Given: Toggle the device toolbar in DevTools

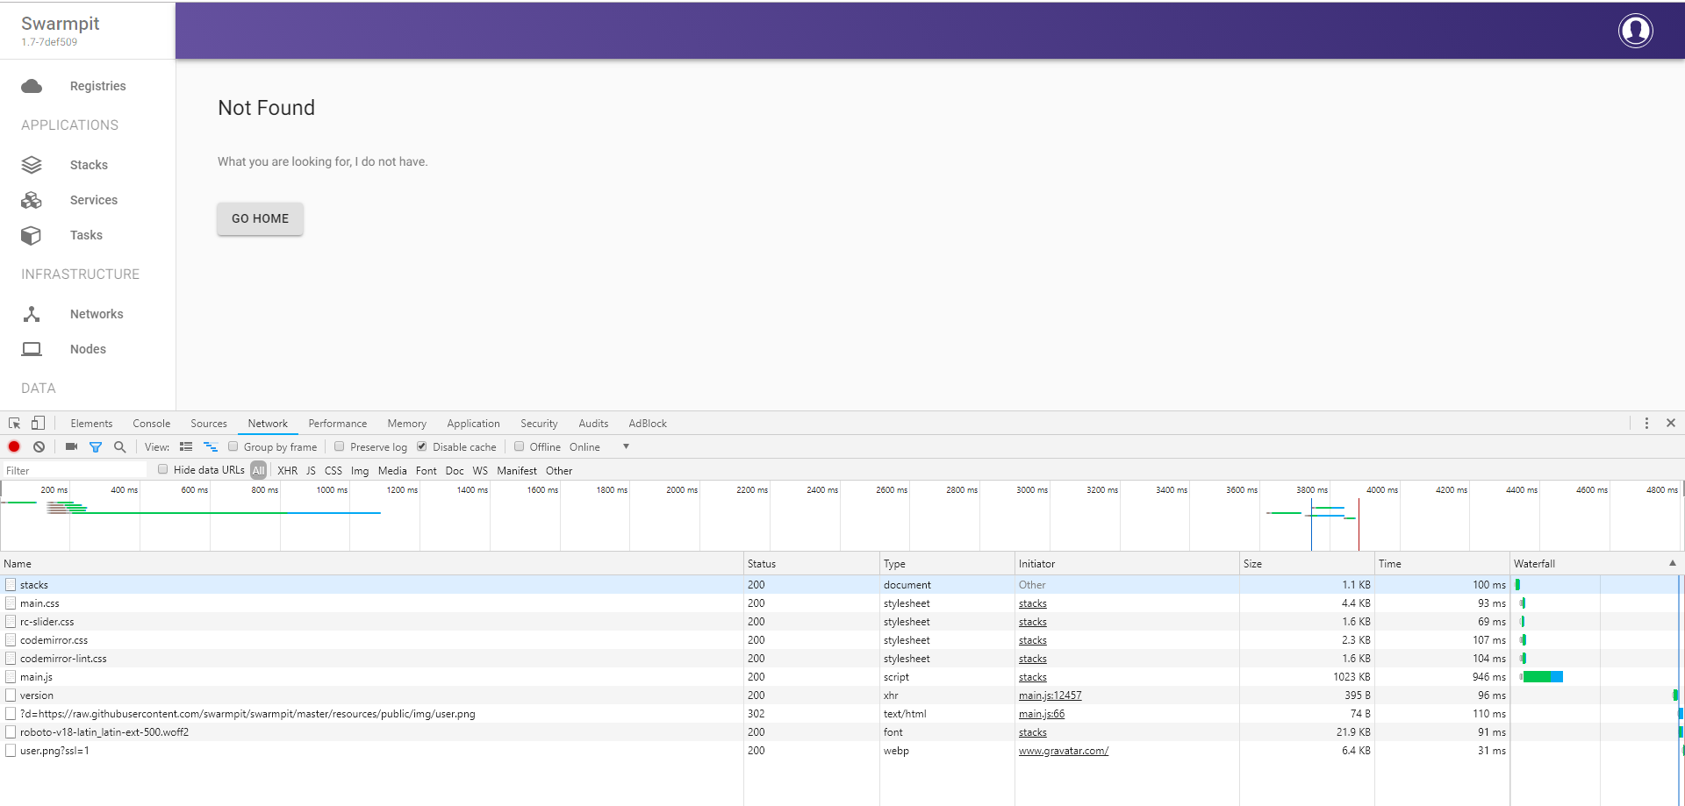Looking at the screenshot, I should click(x=38, y=423).
